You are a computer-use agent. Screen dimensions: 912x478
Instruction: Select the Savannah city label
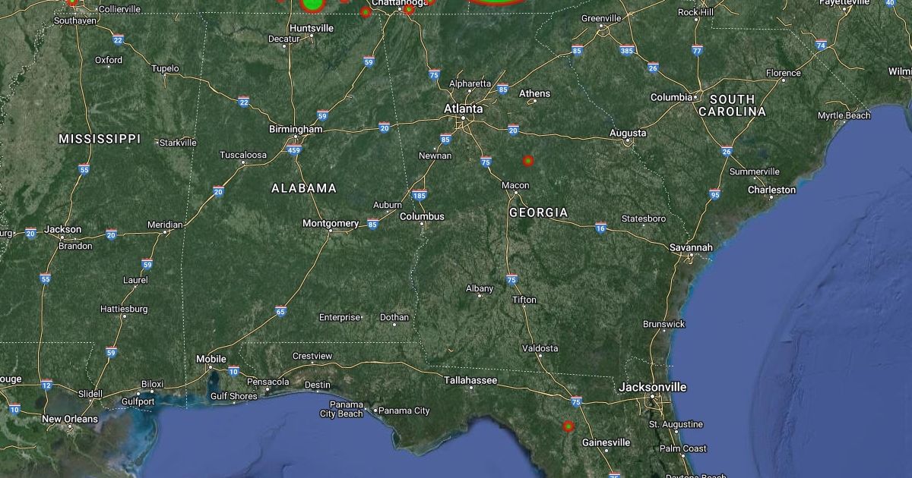[x=691, y=247]
